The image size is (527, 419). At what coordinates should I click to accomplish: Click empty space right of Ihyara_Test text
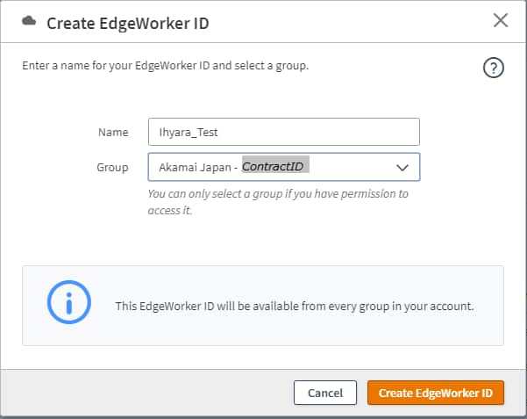pyautogui.click(x=333, y=132)
